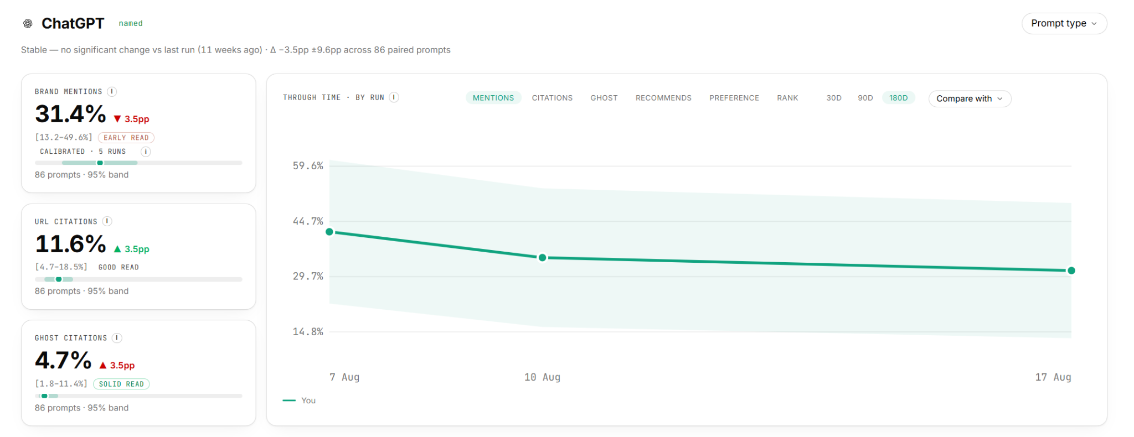Switch to the Citations chart tab
This screenshot has height=437, width=1134.
click(552, 98)
